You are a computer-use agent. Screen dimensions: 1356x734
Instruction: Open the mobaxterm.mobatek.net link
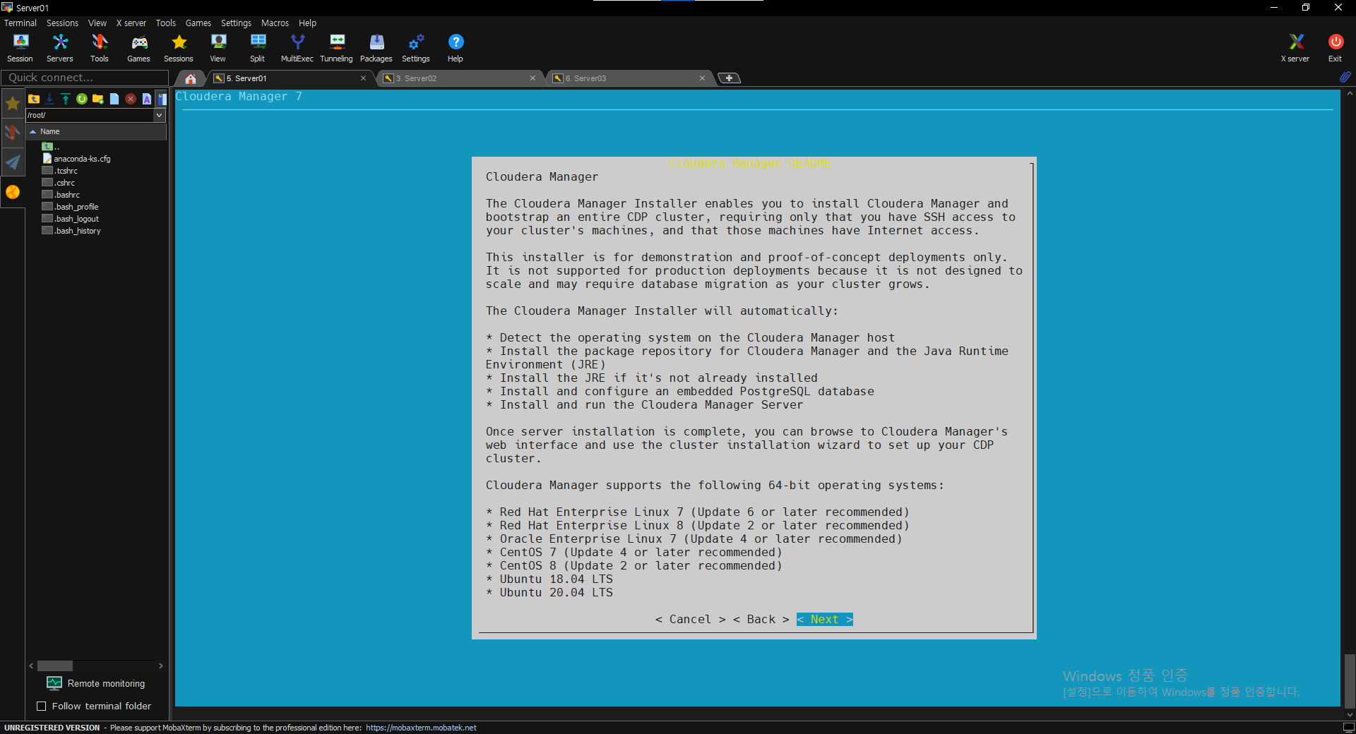(x=421, y=728)
